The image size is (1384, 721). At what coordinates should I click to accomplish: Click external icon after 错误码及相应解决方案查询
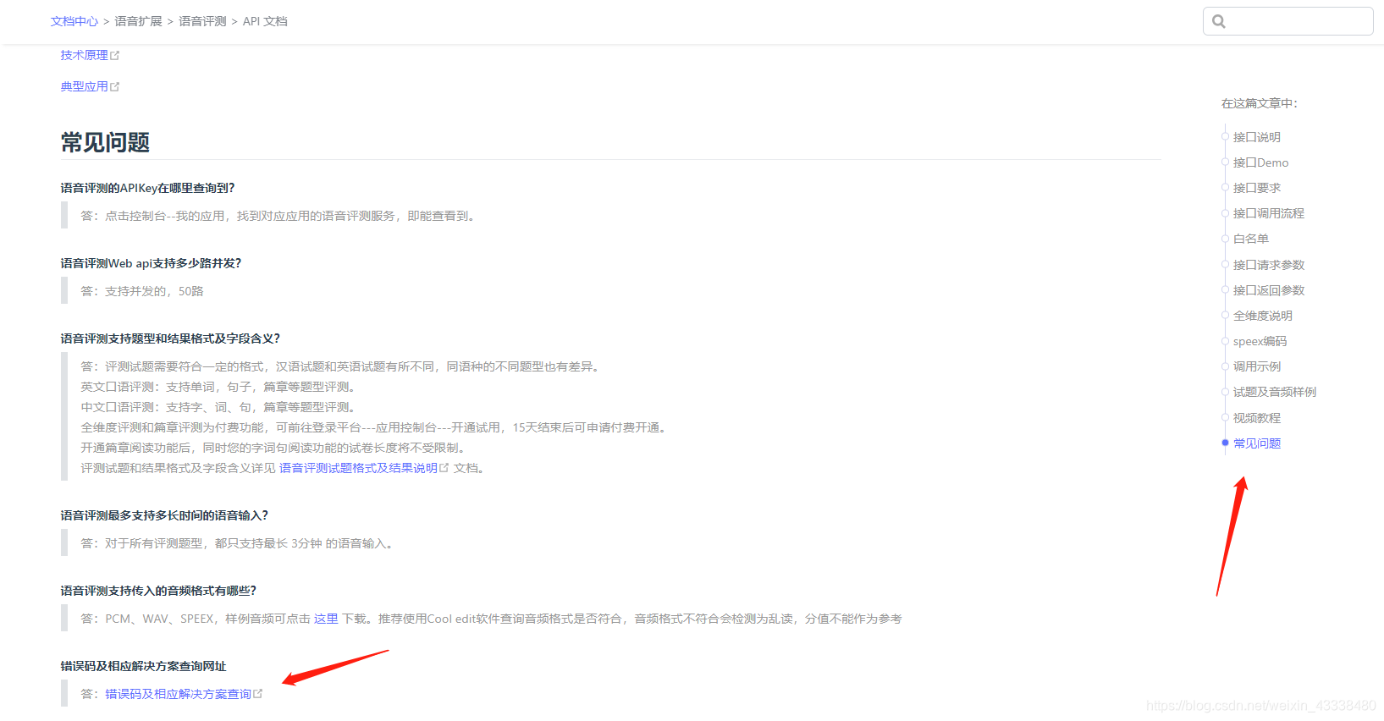pyautogui.click(x=258, y=694)
